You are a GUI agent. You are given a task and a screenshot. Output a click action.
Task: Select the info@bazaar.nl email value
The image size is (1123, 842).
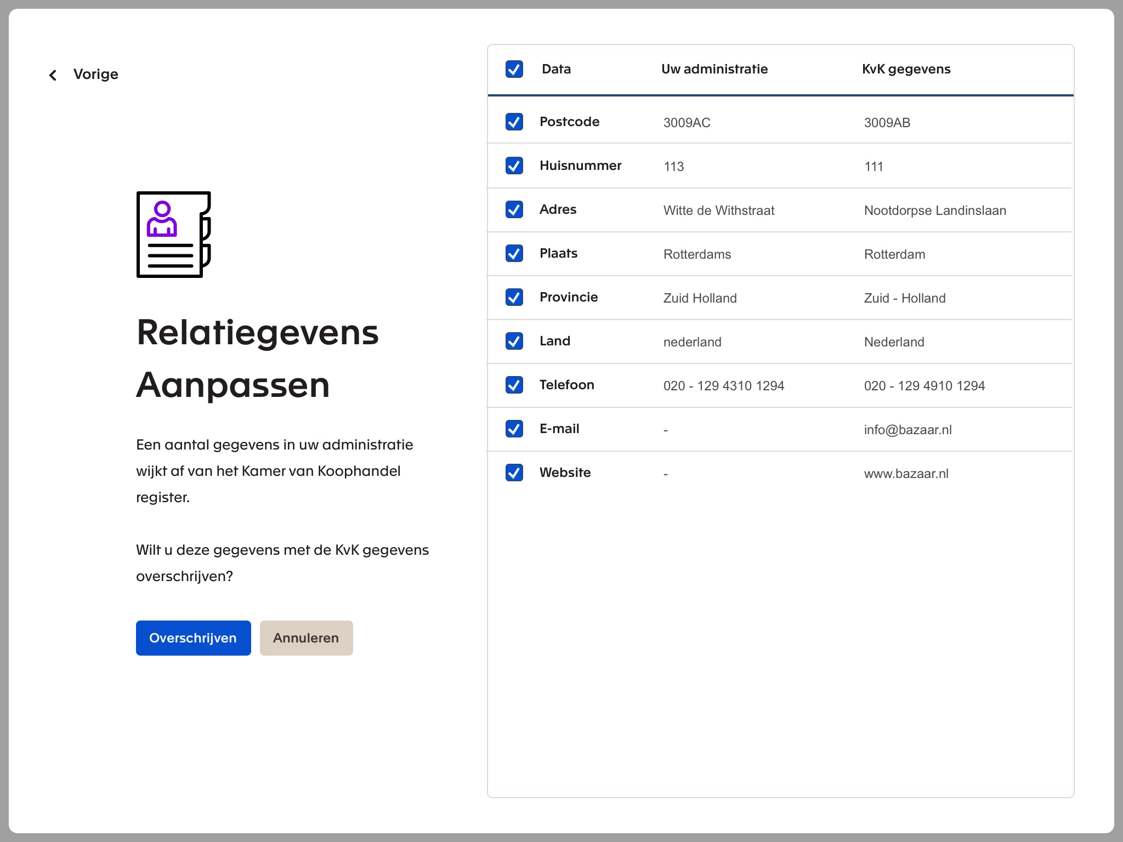pos(908,430)
